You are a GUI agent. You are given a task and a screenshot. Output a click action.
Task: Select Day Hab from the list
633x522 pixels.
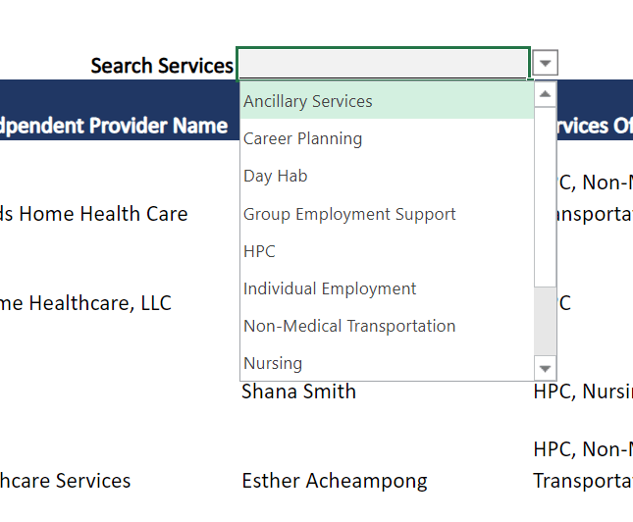276,176
